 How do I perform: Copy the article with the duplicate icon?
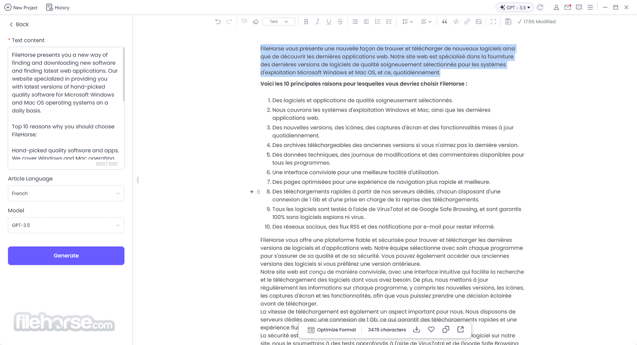point(446,330)
